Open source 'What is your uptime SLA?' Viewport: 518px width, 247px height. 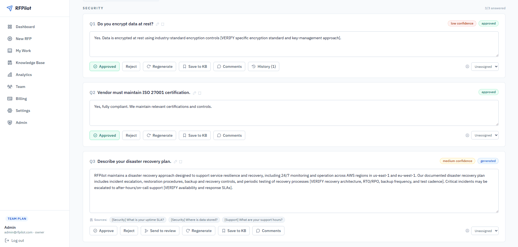(x=138, y=220)
